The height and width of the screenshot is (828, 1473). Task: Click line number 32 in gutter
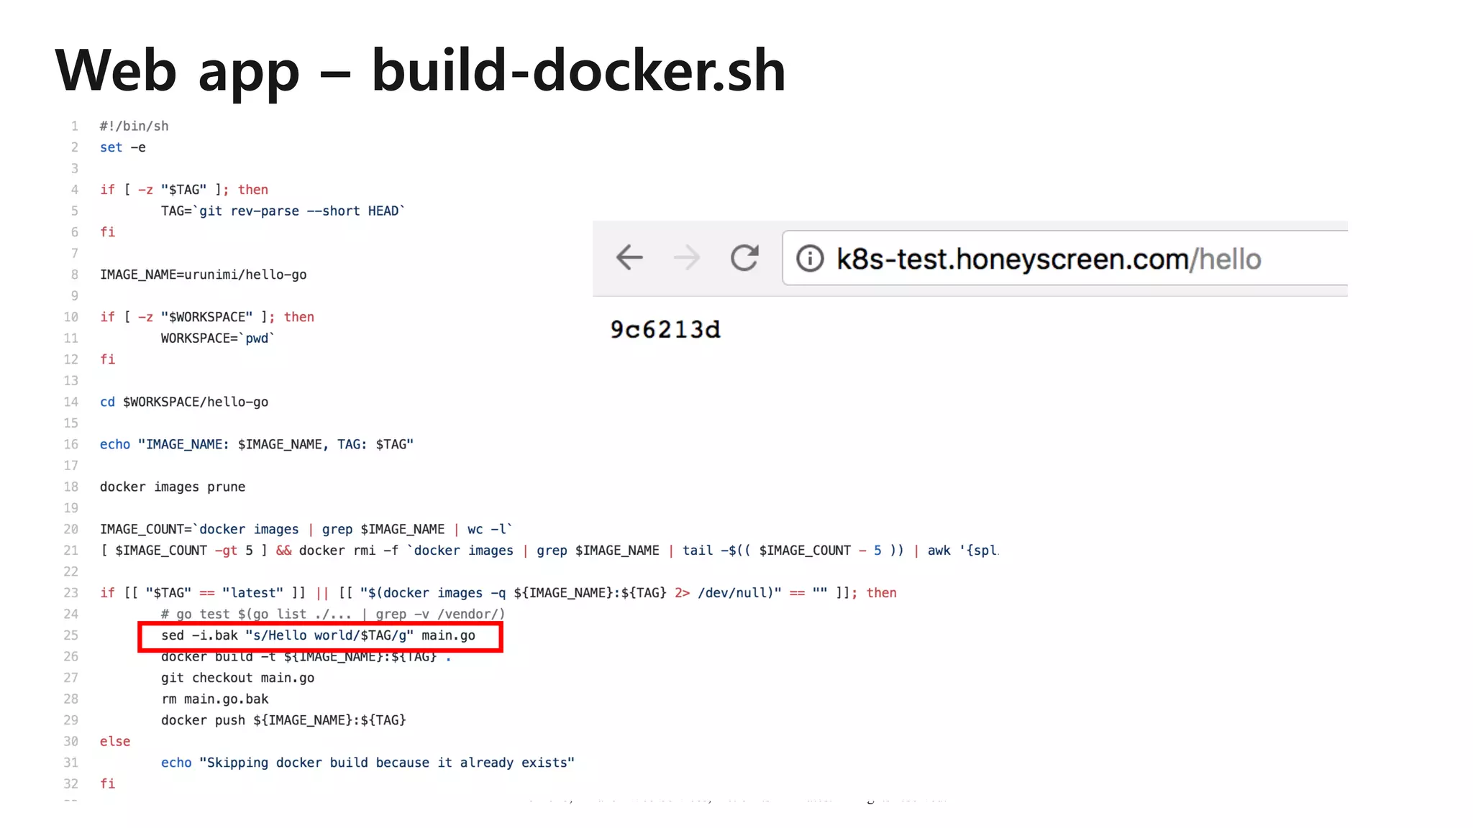point(70,783)
